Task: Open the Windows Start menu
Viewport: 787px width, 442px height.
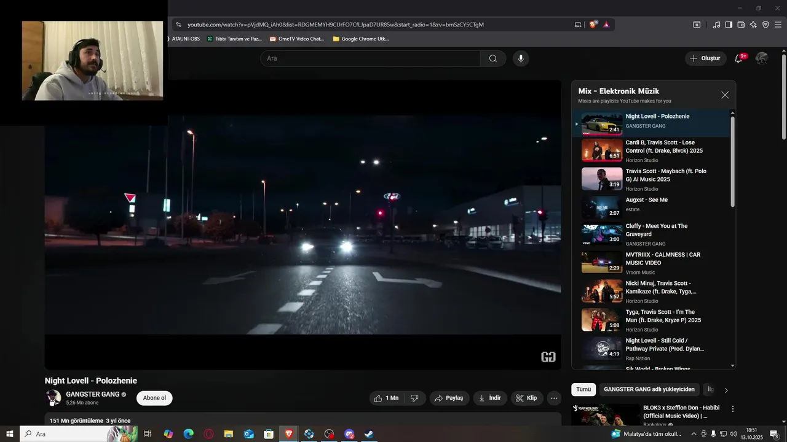Action: pos(10,434)
